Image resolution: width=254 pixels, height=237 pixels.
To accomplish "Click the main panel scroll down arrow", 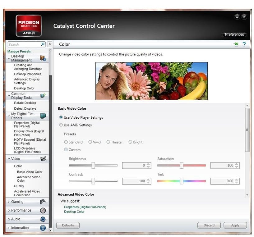I will click(247, 195).
